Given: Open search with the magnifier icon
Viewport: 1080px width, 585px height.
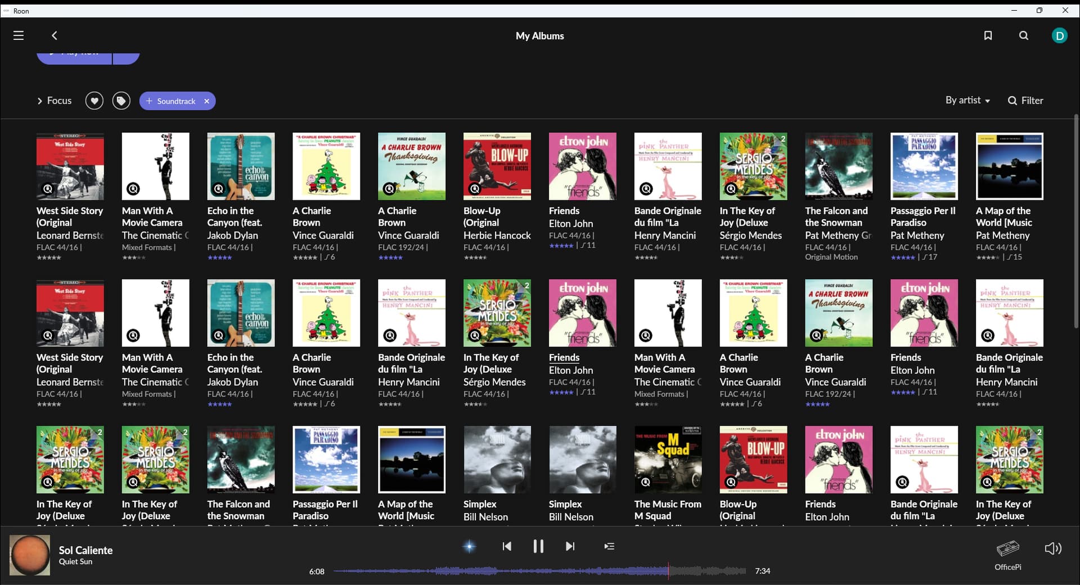Looking at the screenshot, I should pyautogui.click(x=1024, y=35).
